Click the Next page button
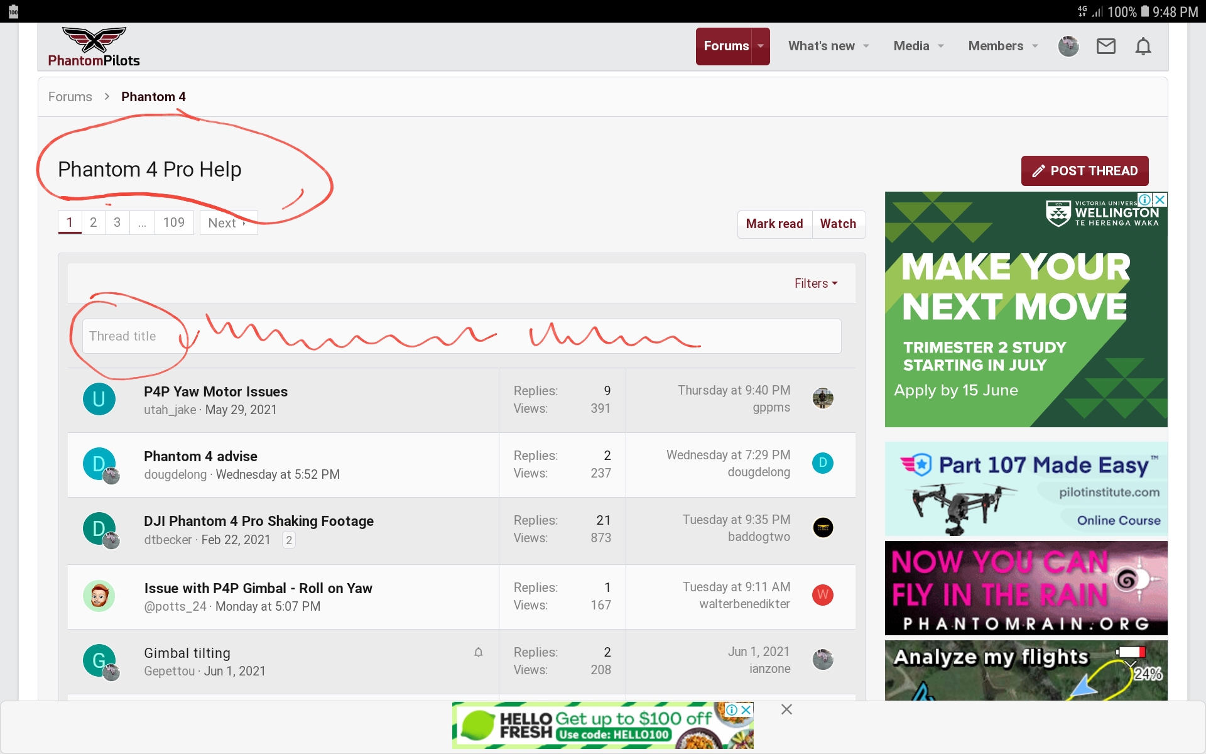 (229, 223)
